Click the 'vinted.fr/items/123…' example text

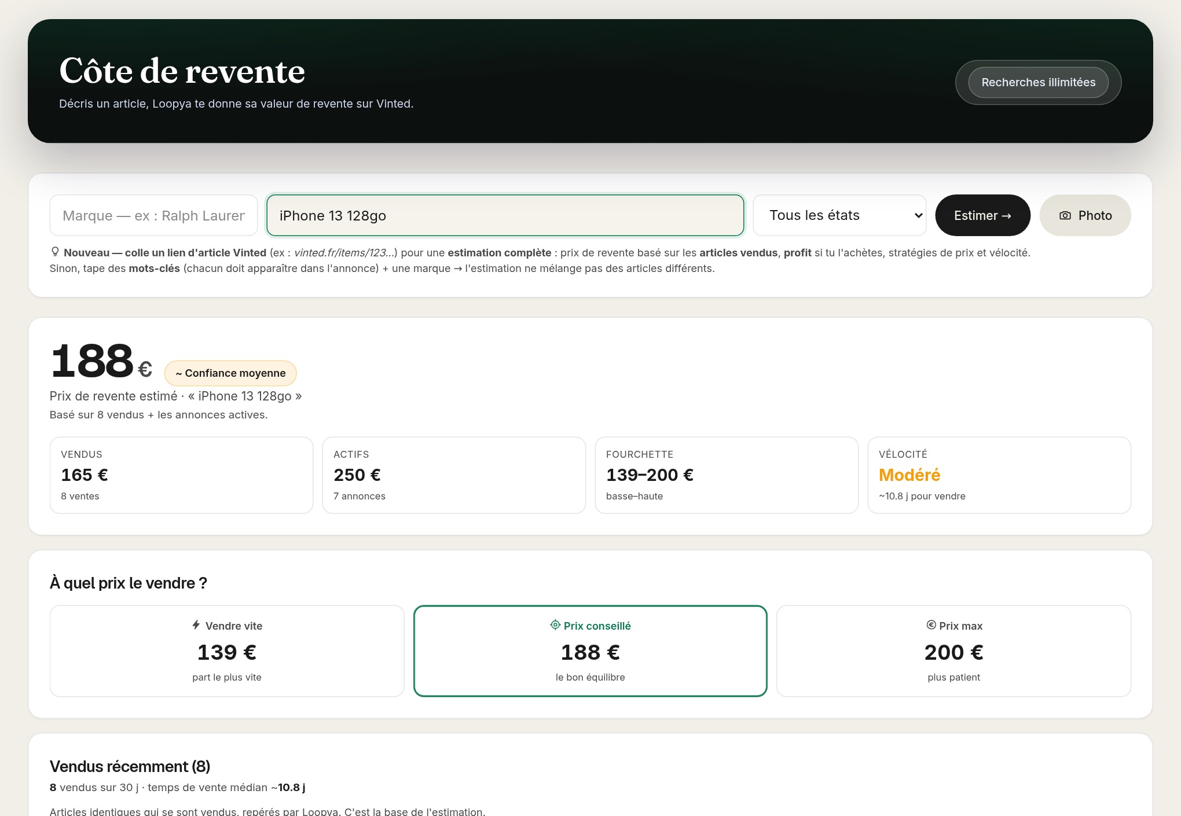point(345,252)
